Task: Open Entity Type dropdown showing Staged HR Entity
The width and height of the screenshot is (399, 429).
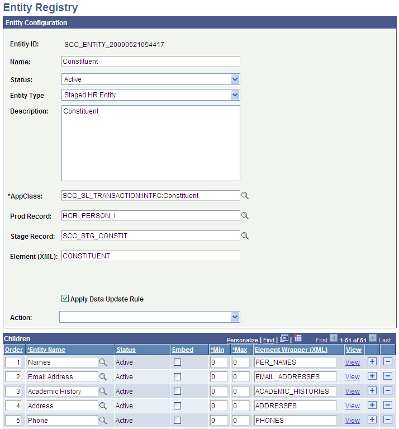Action: click(151, 95)
